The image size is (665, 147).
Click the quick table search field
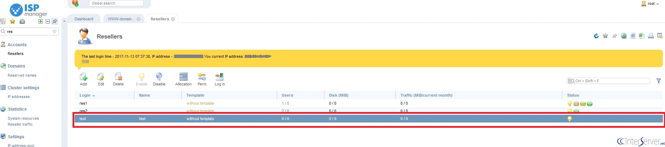coord(608,81)
